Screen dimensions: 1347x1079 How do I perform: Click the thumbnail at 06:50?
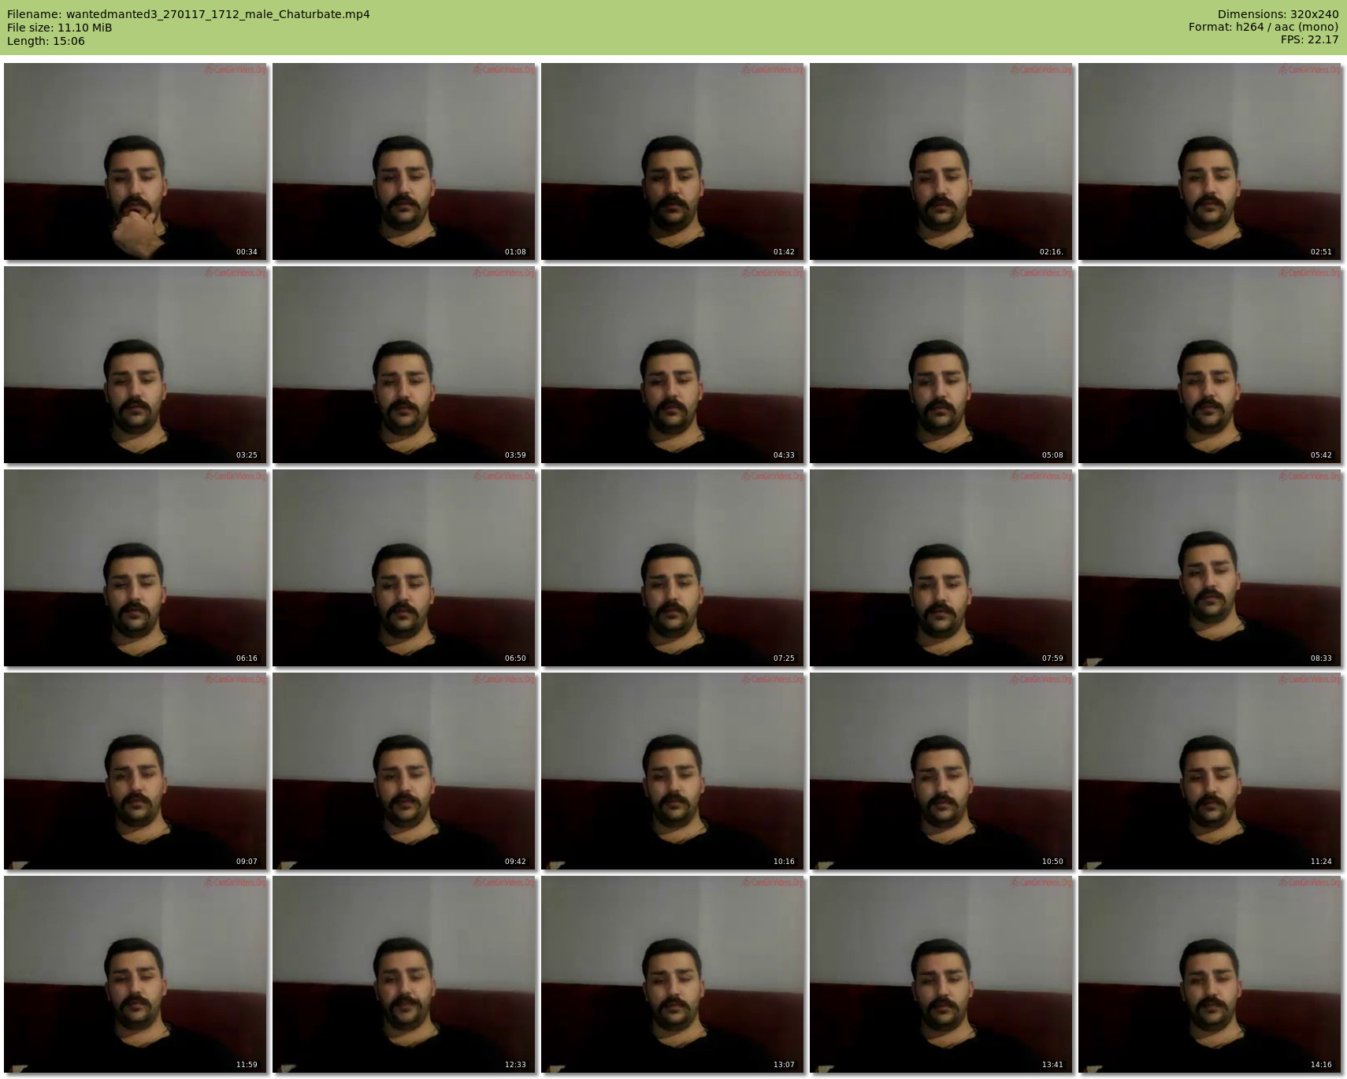coord(404,568)
